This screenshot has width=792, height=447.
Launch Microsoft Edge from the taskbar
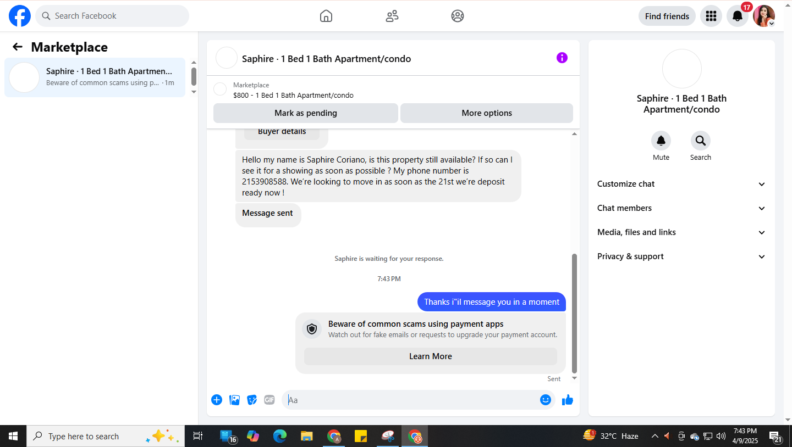point(280,436)
